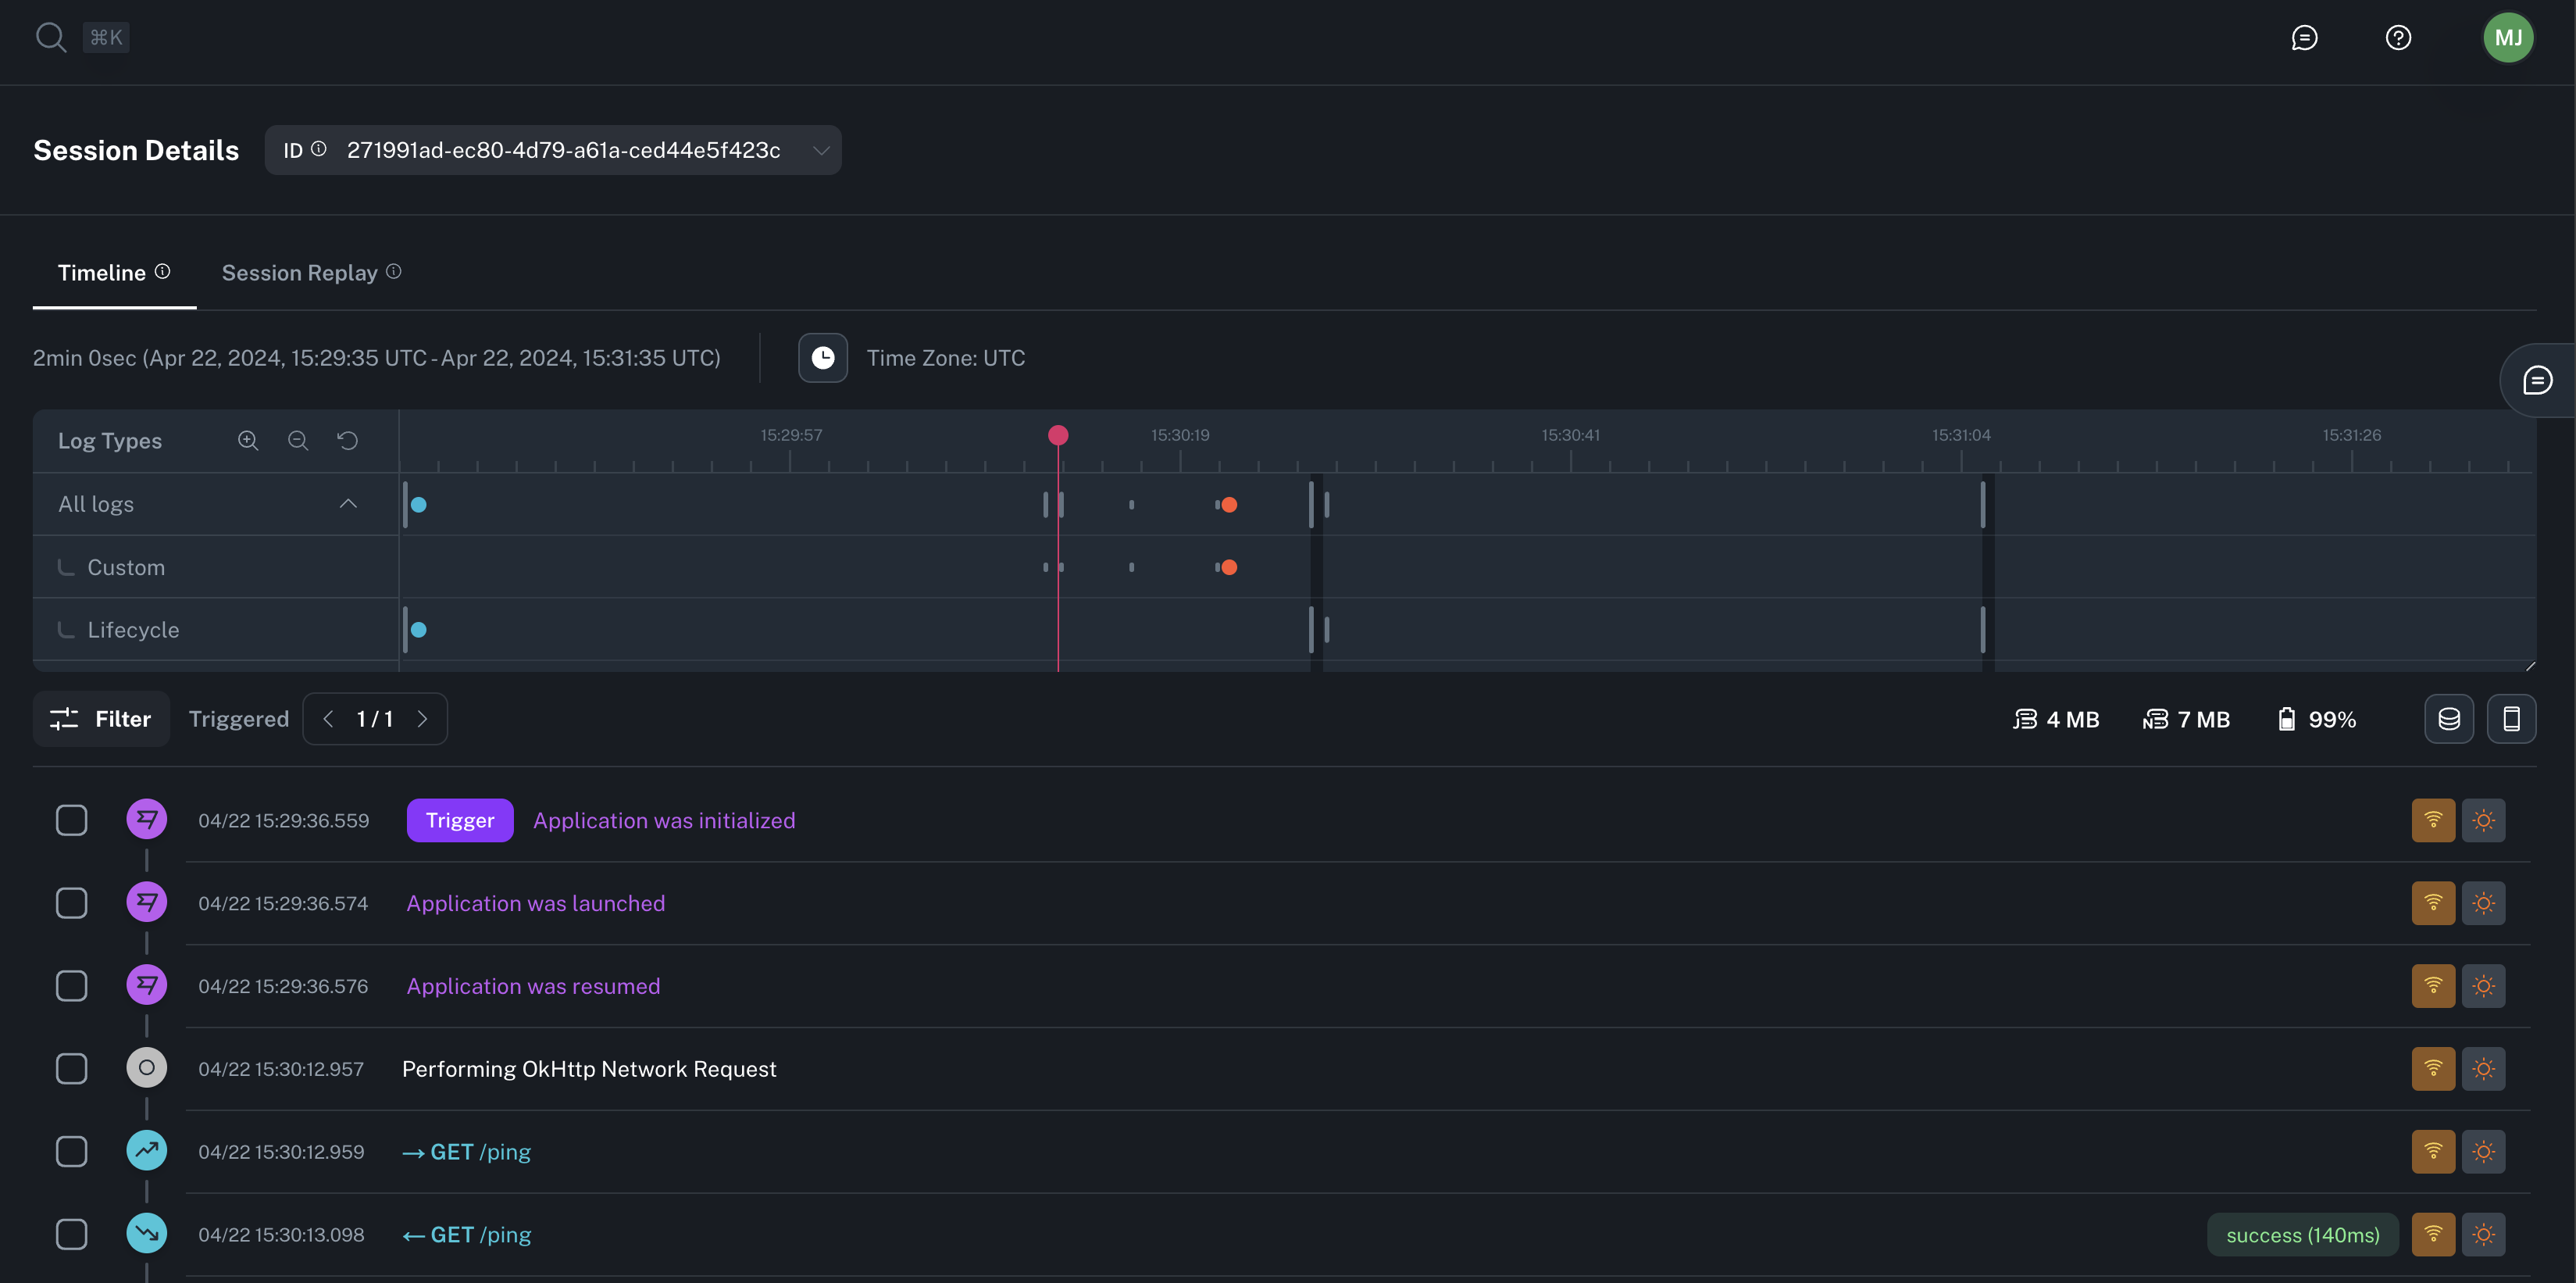Click the help question mark icon
2576x1283 pixels.
pyautogui.click(x=2397, y=37)
